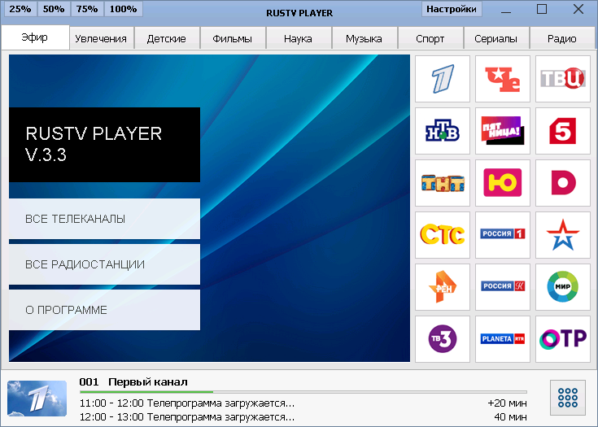Switch to the Спорт tab

tap(430, 38)
